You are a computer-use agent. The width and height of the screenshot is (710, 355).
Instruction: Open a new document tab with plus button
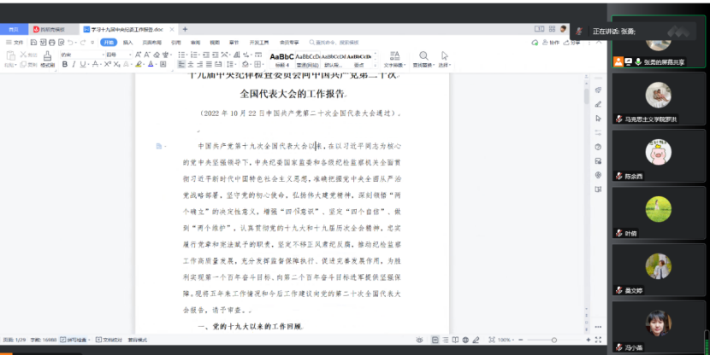[185, 29]
